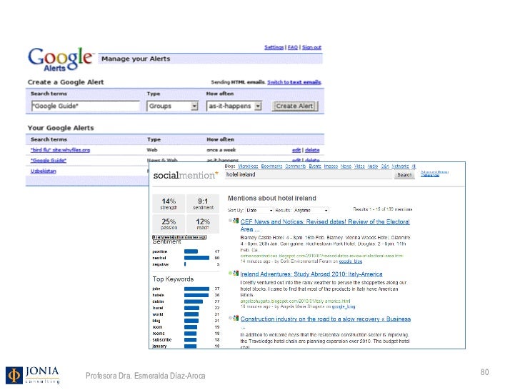520x390 pixels.
Task: Click delete for the bird flu alert
Action: point(312,150)
